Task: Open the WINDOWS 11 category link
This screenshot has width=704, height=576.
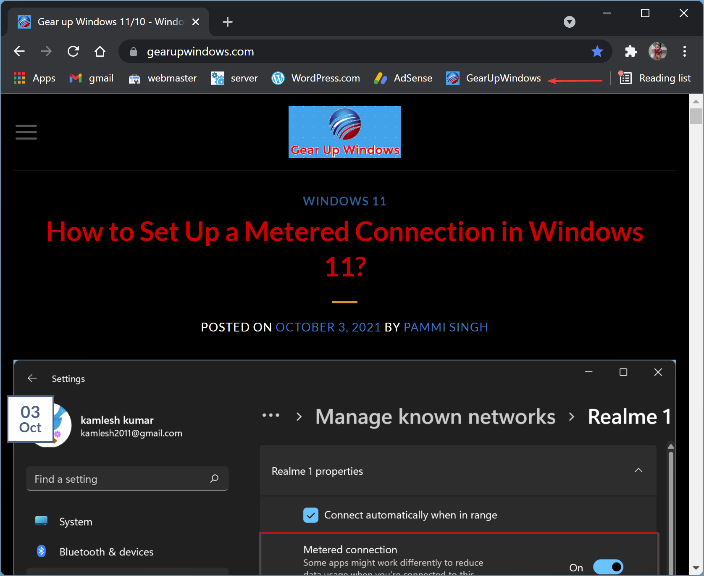Action: point(345,201)
